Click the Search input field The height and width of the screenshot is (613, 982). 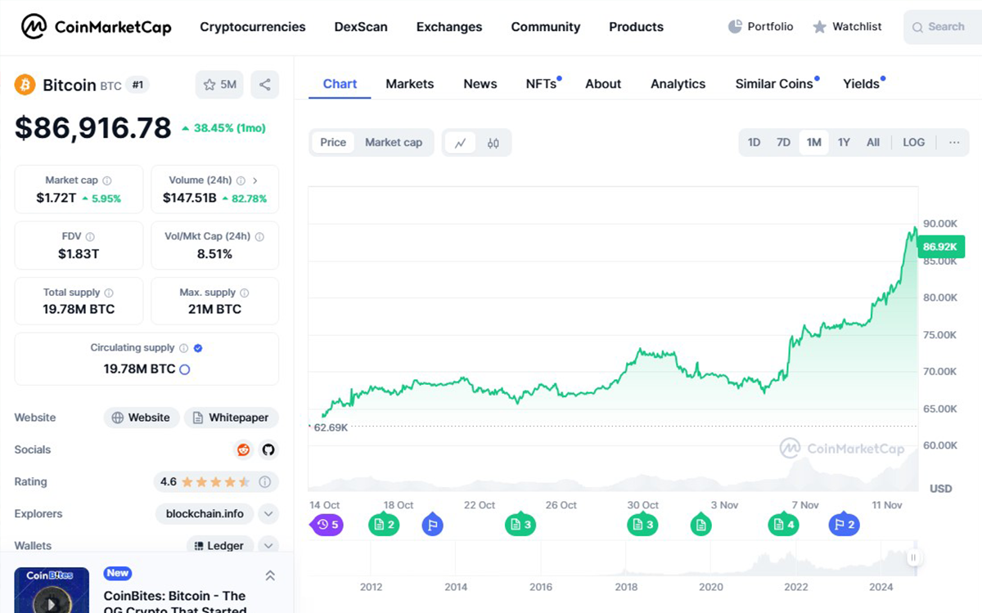tap(943, 27)
